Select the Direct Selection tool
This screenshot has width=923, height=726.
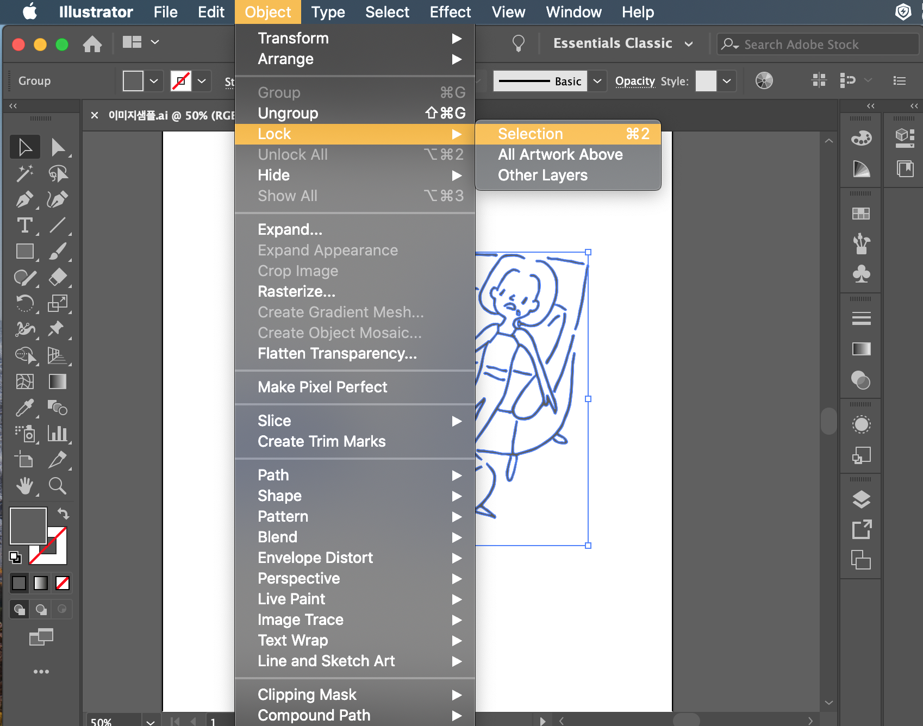58,147
